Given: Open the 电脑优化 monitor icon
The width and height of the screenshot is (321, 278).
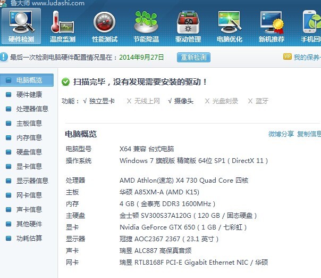Looking at the screenshot, I should [x=230, y=26].
